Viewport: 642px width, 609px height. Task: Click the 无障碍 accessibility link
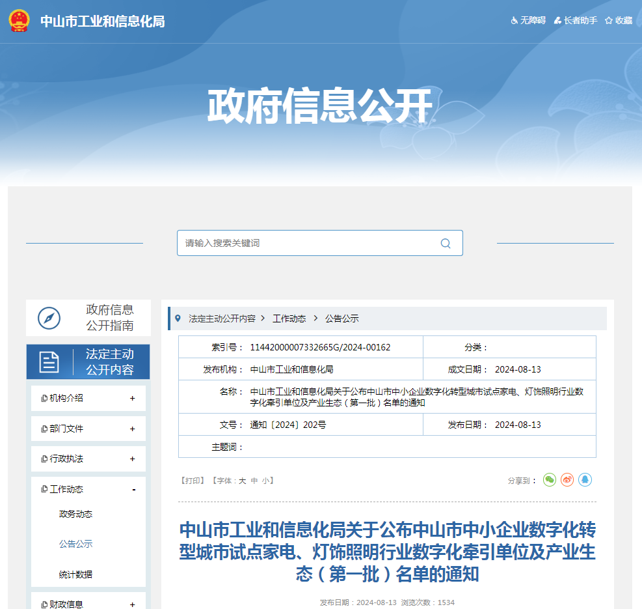tap(528, 21)
